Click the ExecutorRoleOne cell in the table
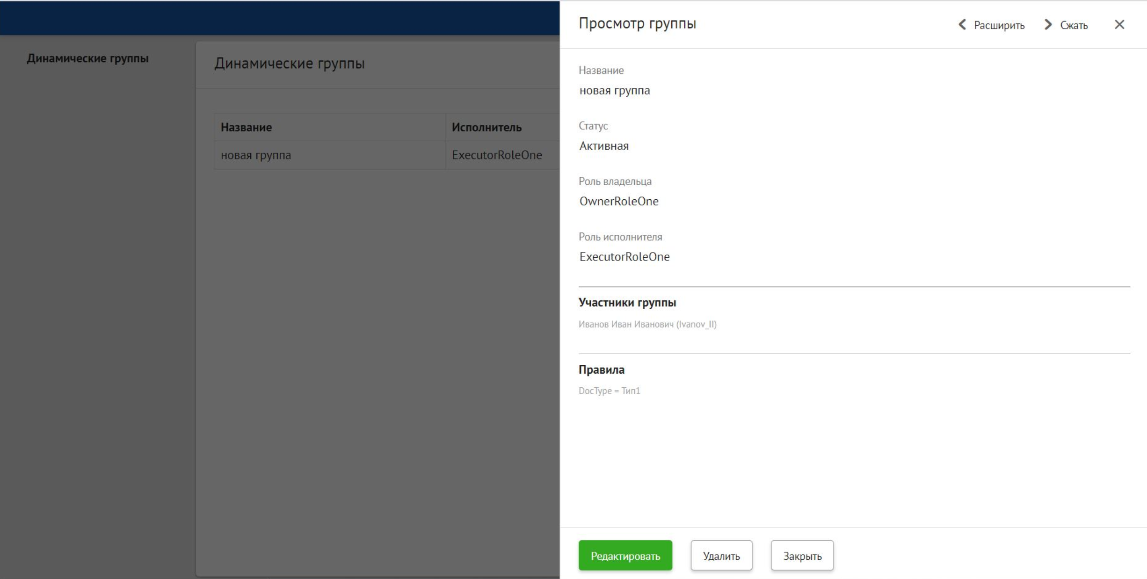Viewport: 1147px width, 579px height. 497,155
